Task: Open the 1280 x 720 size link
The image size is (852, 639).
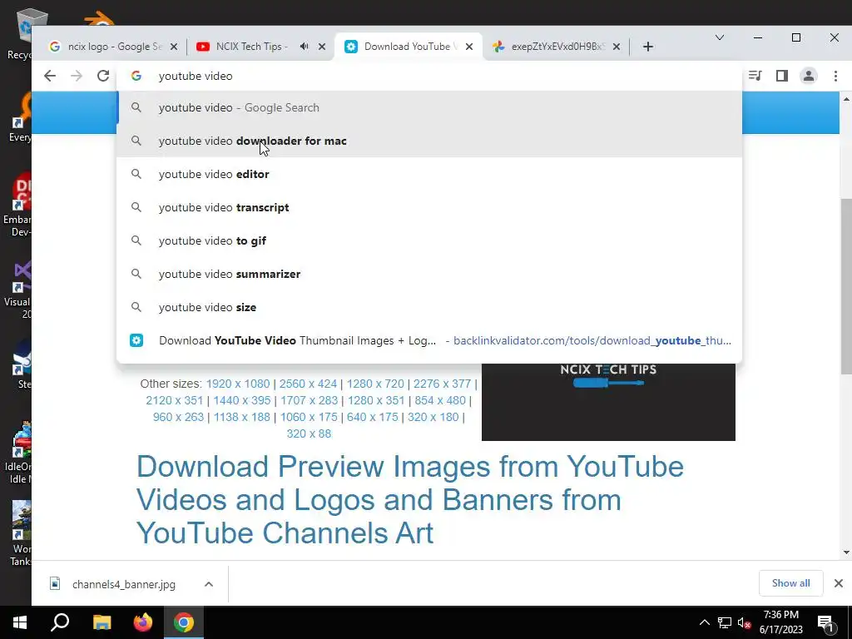Action: (x=375, y=384)
